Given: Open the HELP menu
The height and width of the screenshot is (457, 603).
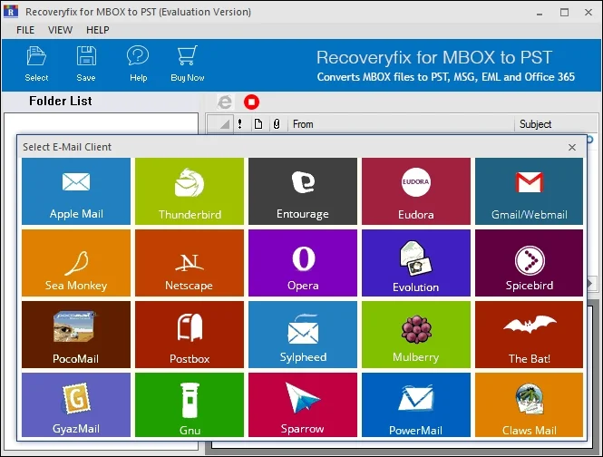Looking at the screenshot, I should click(x=98, y=30).
